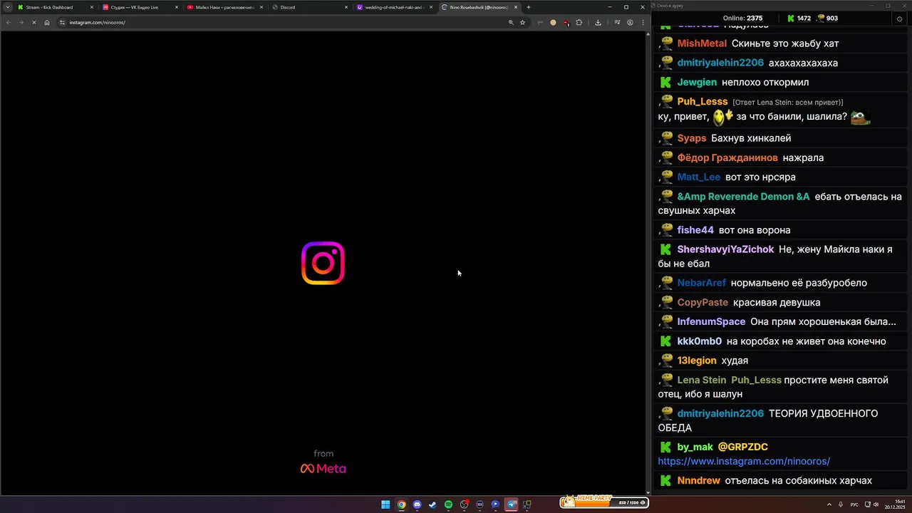Click the Meme Party progress bar widget
Screen dimensions: 912x513
603,502
